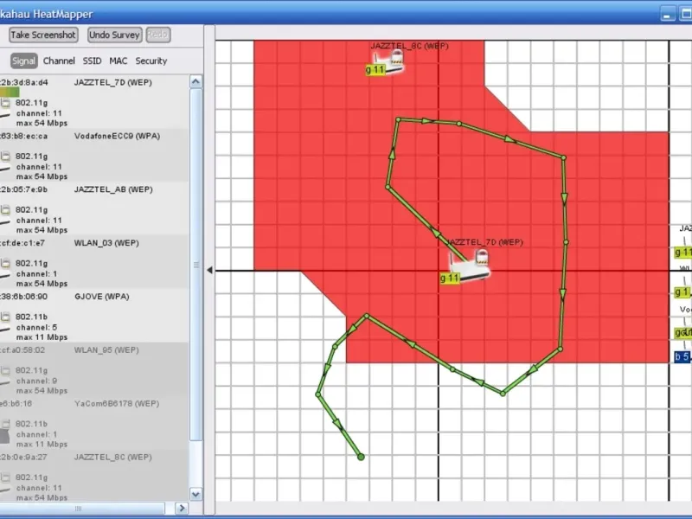This screenshot has width=692, height=519.
Task: Click the 'max 11 Mbps' text in the GJOVE row
Action: click(x=42, y=337)
